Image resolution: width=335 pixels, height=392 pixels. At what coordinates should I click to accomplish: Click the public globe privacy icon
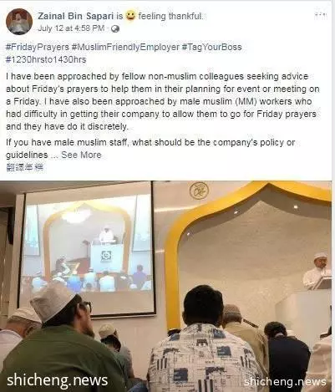point(115,29)
